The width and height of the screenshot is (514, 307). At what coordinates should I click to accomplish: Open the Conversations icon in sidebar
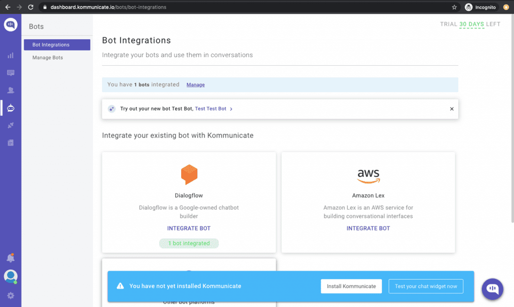pyautogui.click(x=11, y=73)
